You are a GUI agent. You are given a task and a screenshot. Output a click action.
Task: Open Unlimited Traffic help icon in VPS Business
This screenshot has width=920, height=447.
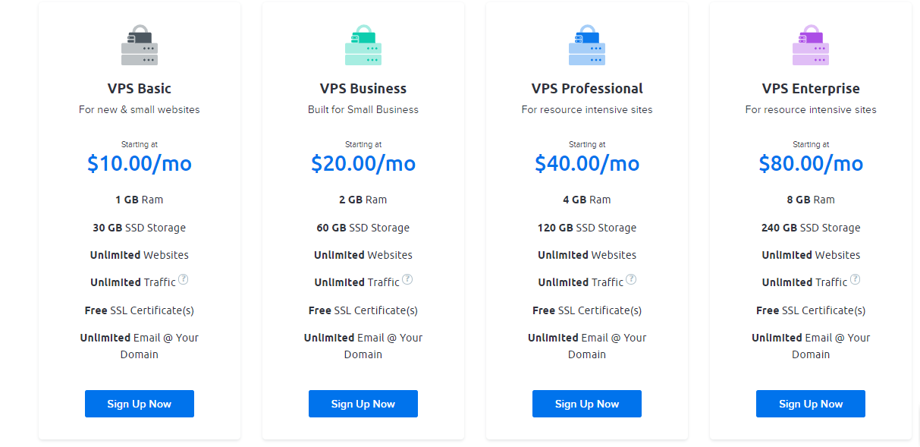pos(407,280)
